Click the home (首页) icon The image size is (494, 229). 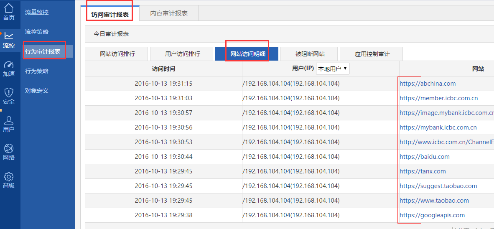(x=9, y=8)
